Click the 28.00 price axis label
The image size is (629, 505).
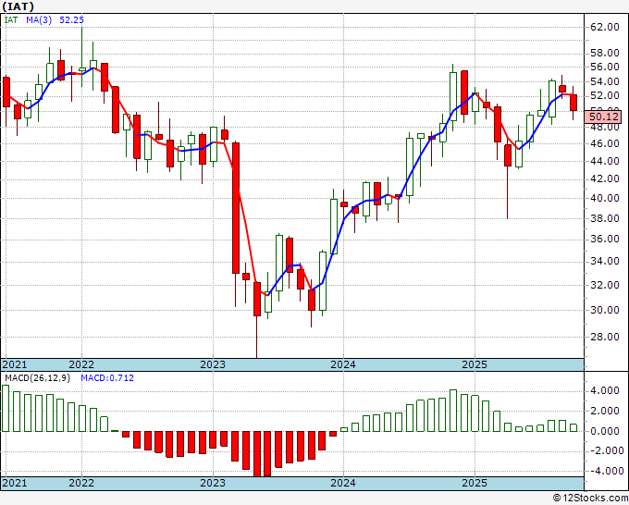(605, 337)
